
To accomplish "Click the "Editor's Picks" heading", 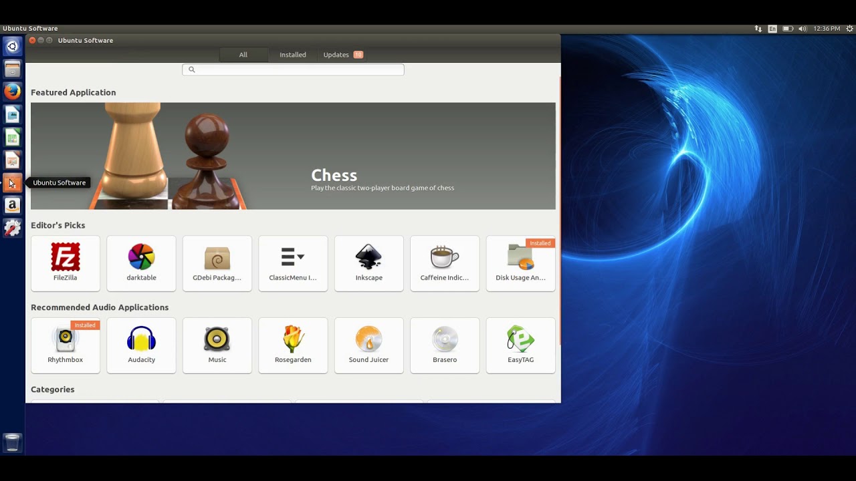I will pyautogui.click(x=58, y=225).
